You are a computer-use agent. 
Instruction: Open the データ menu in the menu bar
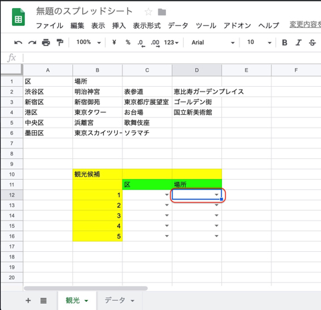coord(178,25)
